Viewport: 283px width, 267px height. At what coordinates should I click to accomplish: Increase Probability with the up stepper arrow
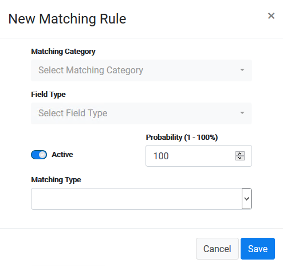(x=240, y=154)
